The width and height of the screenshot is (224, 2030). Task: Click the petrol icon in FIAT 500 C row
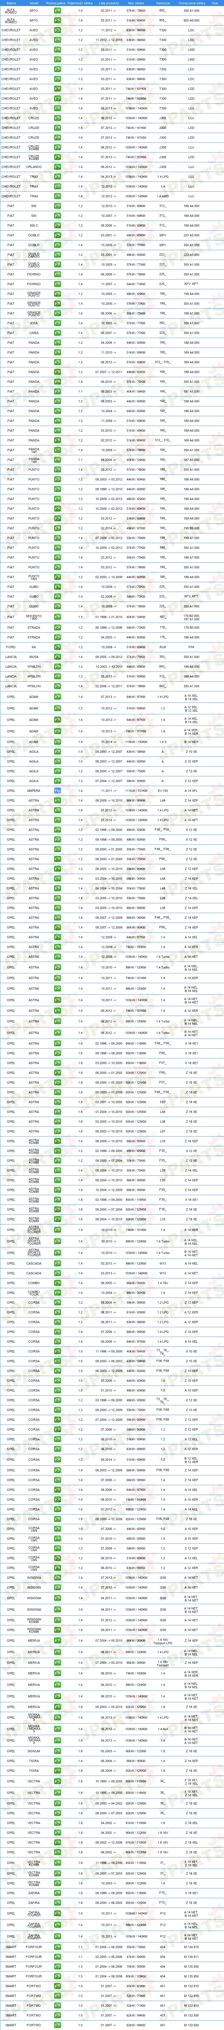[x=57, y=225]
